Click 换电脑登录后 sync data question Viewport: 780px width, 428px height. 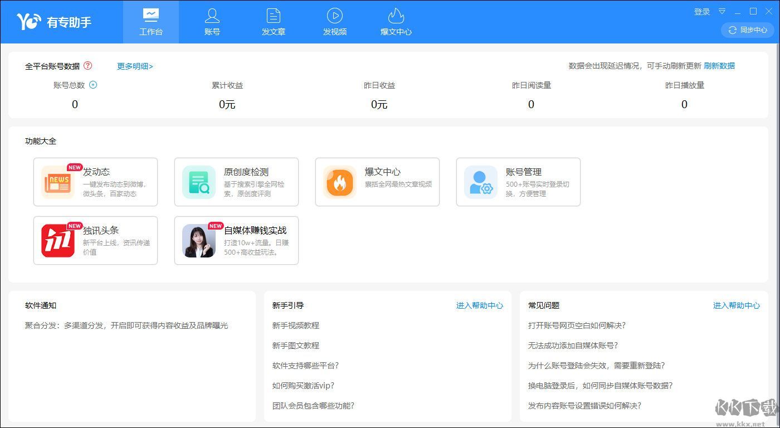coord(601,386)
